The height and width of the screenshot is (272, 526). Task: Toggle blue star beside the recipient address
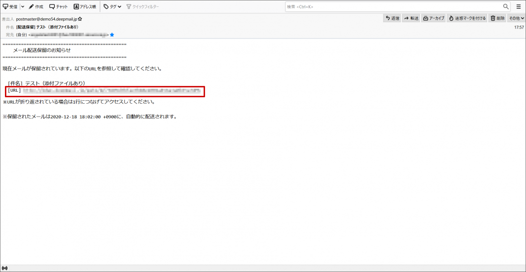(112, 35)
